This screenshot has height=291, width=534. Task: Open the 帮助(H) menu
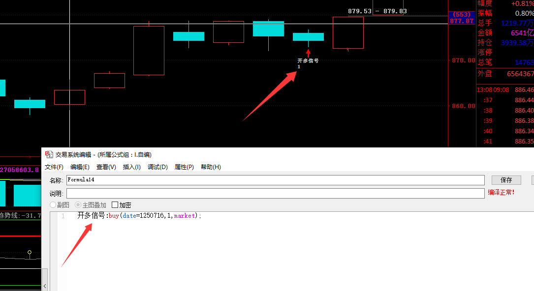(211, 167)
